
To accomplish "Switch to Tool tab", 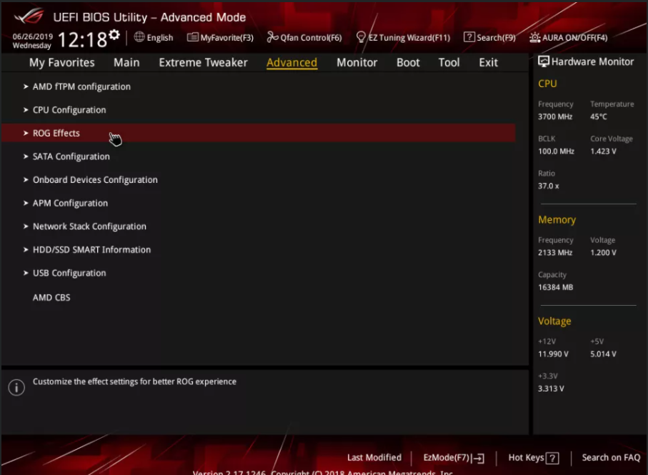I will [449, 62].
